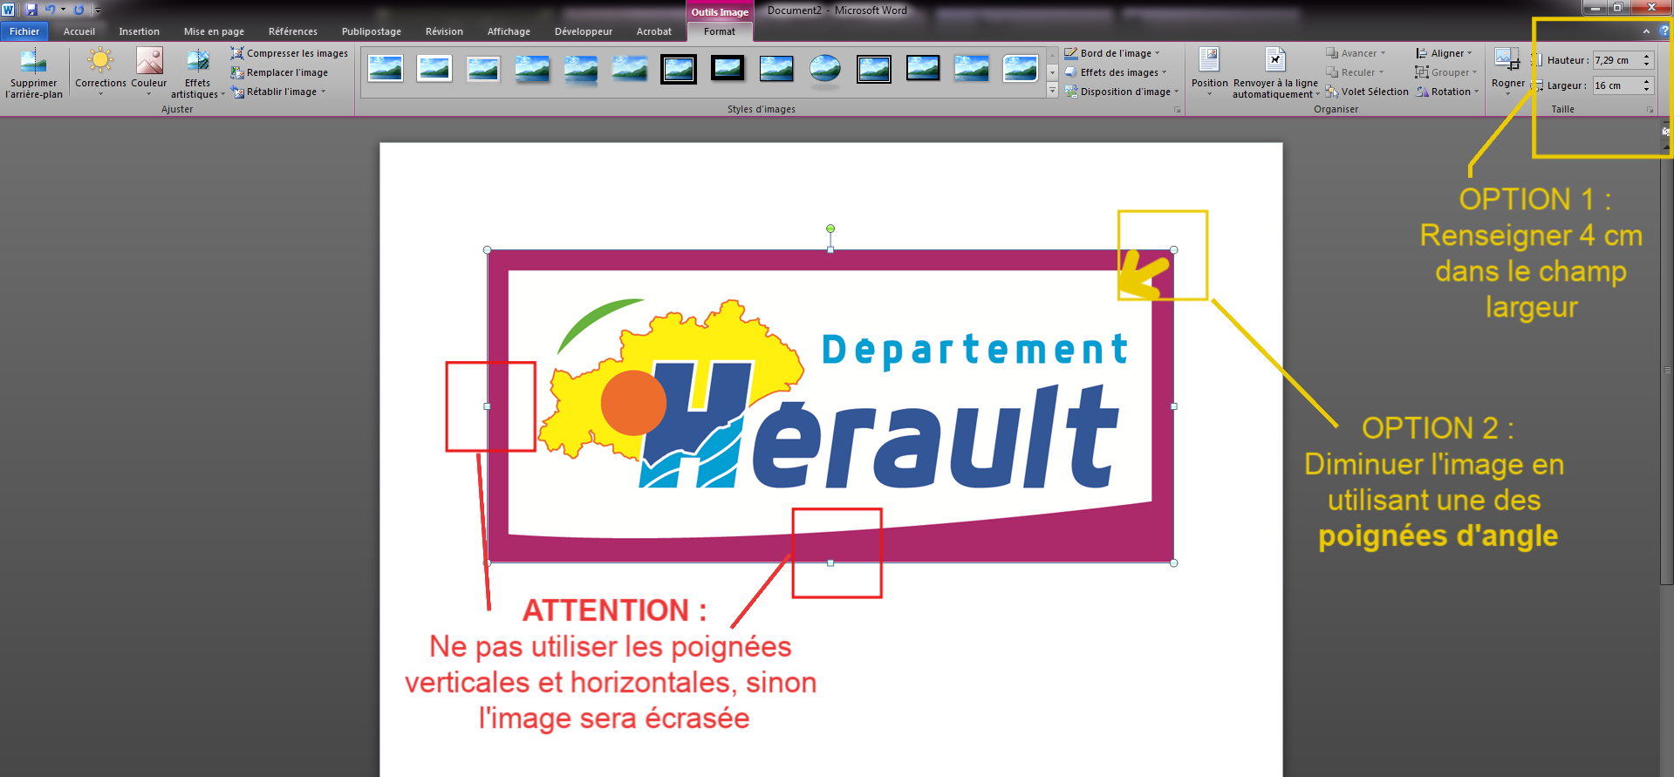Open the Position menu

point(1209,73)
